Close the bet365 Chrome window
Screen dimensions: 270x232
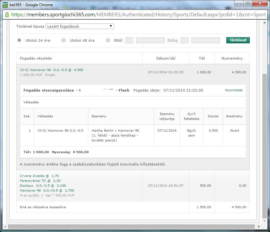coord(260,4)
